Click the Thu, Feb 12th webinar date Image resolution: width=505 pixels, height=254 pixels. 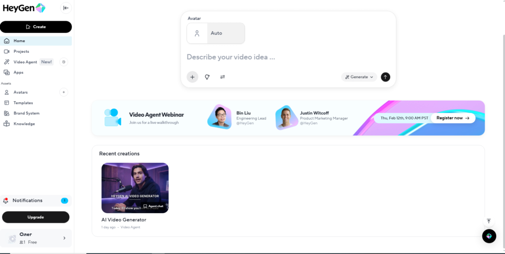[x=404, y=118]
